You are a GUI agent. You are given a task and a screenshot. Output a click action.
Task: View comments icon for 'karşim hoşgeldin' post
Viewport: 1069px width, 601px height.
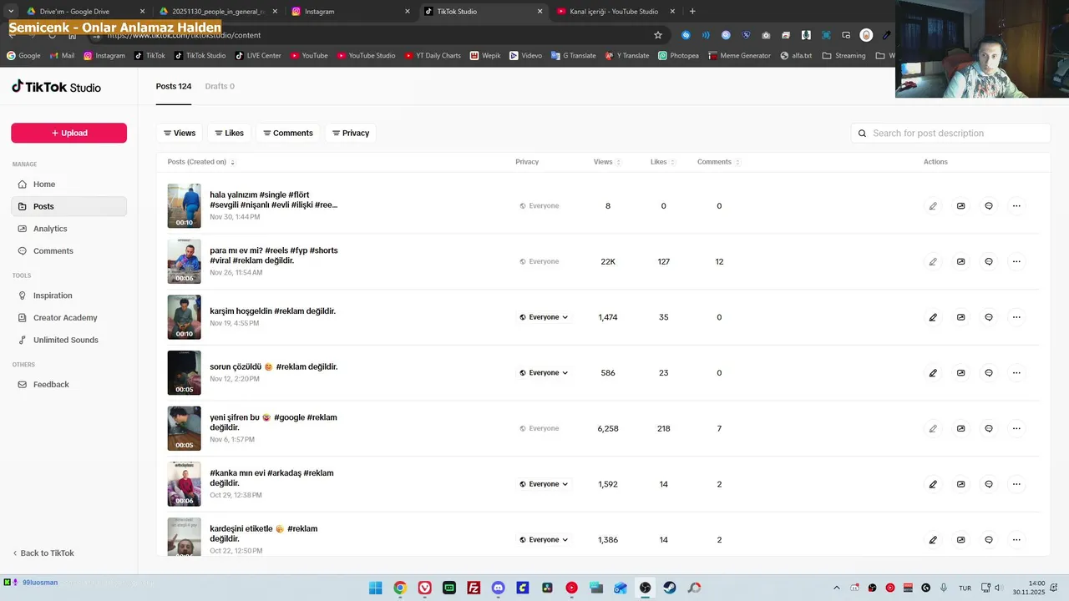click(x=989, y=317)
